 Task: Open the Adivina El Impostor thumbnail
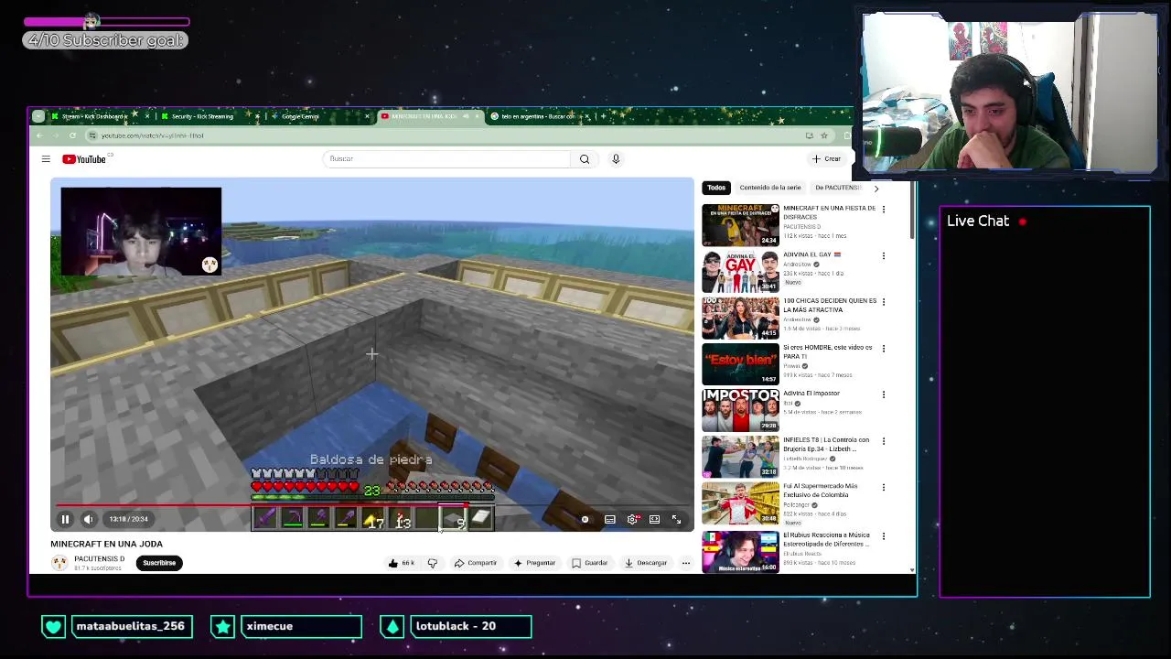click(740, 411)
